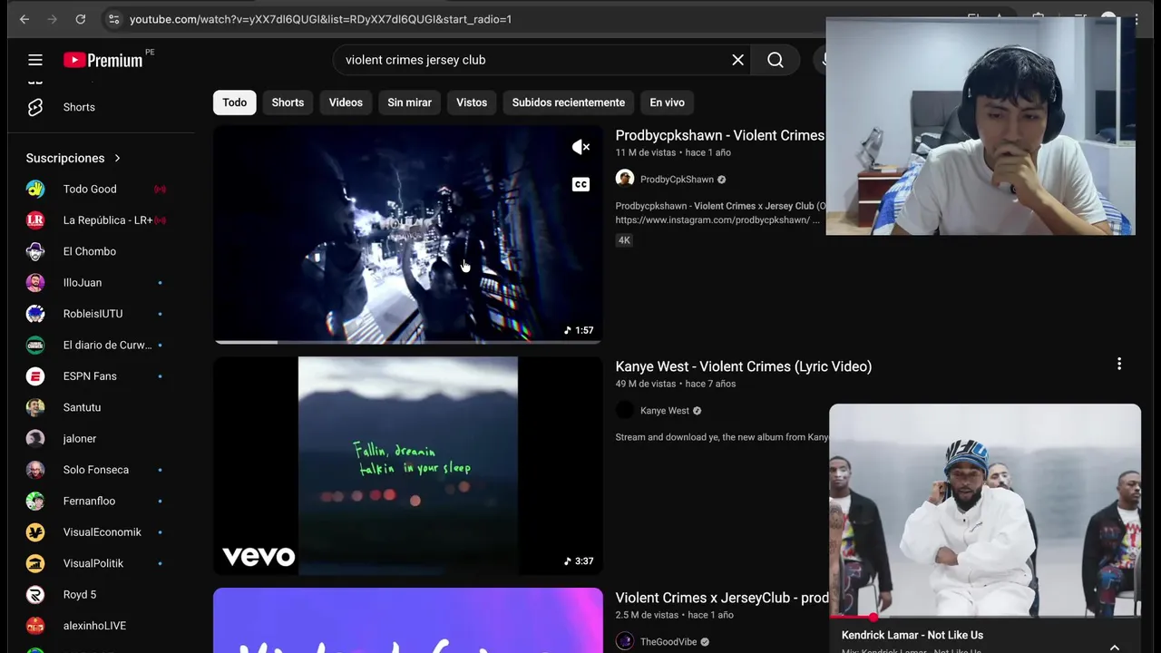1161x653 pixels.
Task: Click the magnifier search button
Action: point(776,60)
